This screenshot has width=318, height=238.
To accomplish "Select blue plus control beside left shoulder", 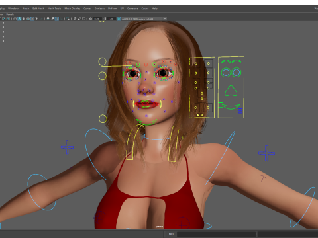I will pyautogui.click(x=67, y=147).
